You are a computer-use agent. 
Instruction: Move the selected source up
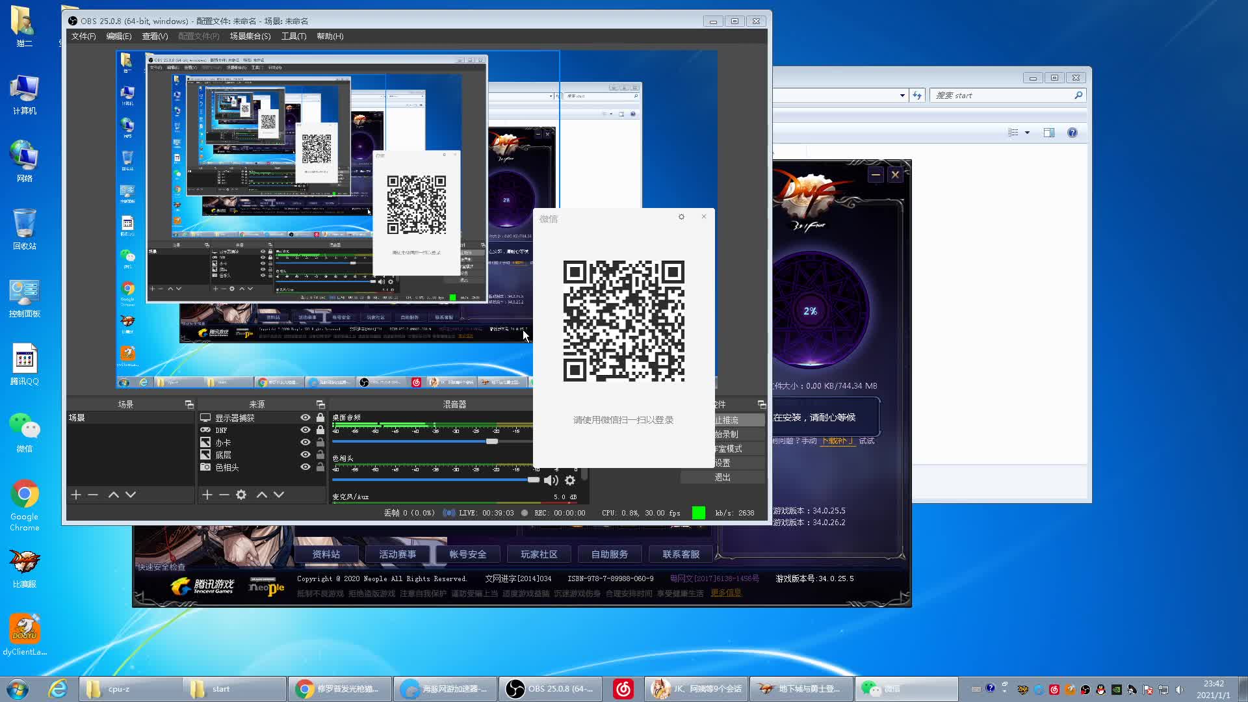tap(261, 495)
